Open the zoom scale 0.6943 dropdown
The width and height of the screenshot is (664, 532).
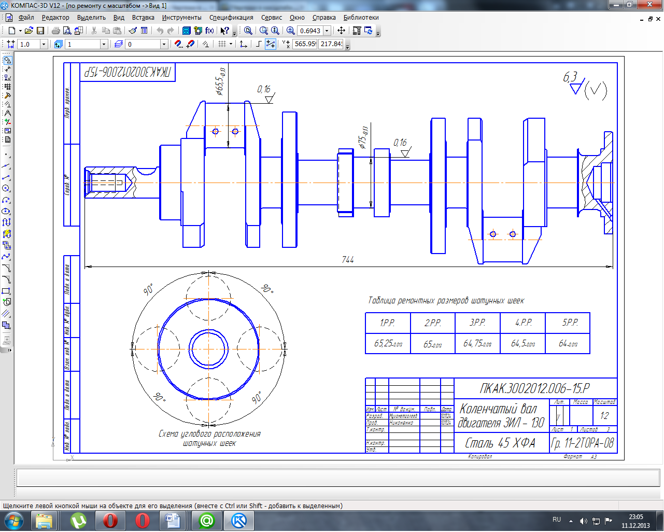pyautogui.click(x=327, y=31)
